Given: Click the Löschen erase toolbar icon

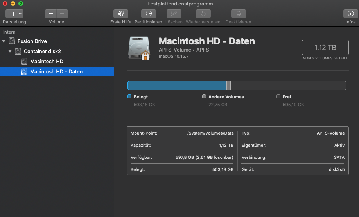Looking at the screenshot, I should click(174, 14).
